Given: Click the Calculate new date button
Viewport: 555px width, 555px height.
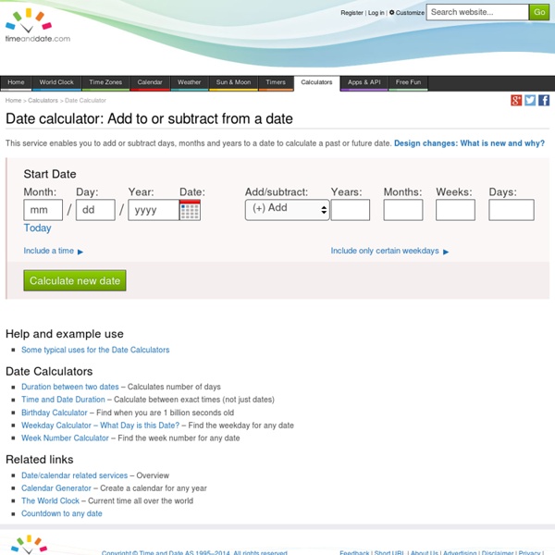Looking at the screenshot, I should coord(75,280).
